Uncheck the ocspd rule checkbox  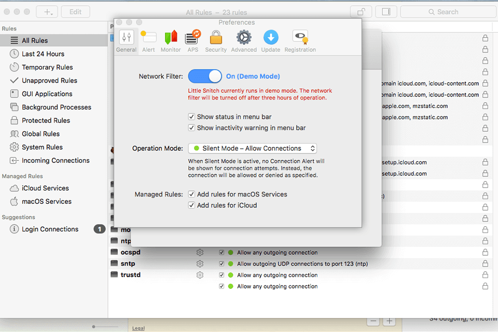coord(222,253)
